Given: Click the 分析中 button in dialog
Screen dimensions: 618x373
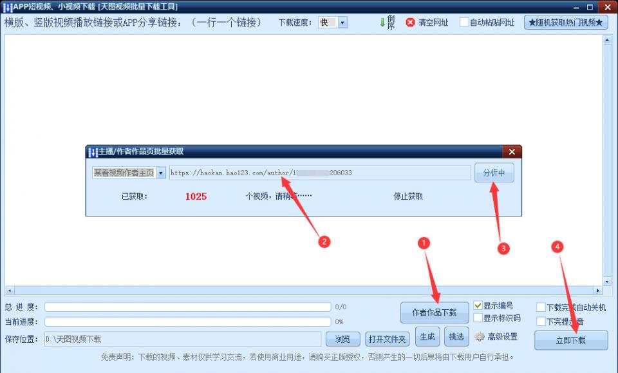Looking at the screenshot, I should click(x=494, y=173).
